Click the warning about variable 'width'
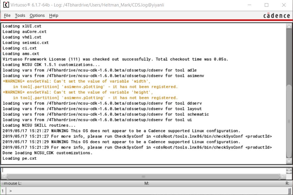 (90, 84)
